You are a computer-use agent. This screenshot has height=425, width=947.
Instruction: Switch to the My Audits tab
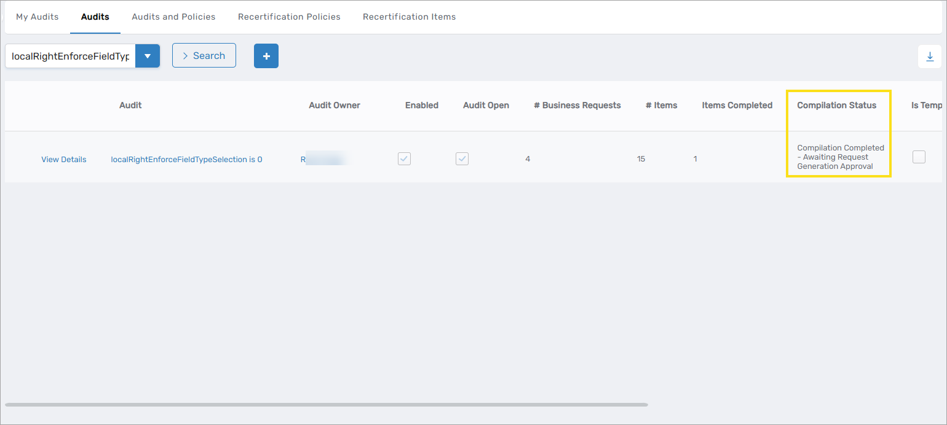click(x=38, y=17)
